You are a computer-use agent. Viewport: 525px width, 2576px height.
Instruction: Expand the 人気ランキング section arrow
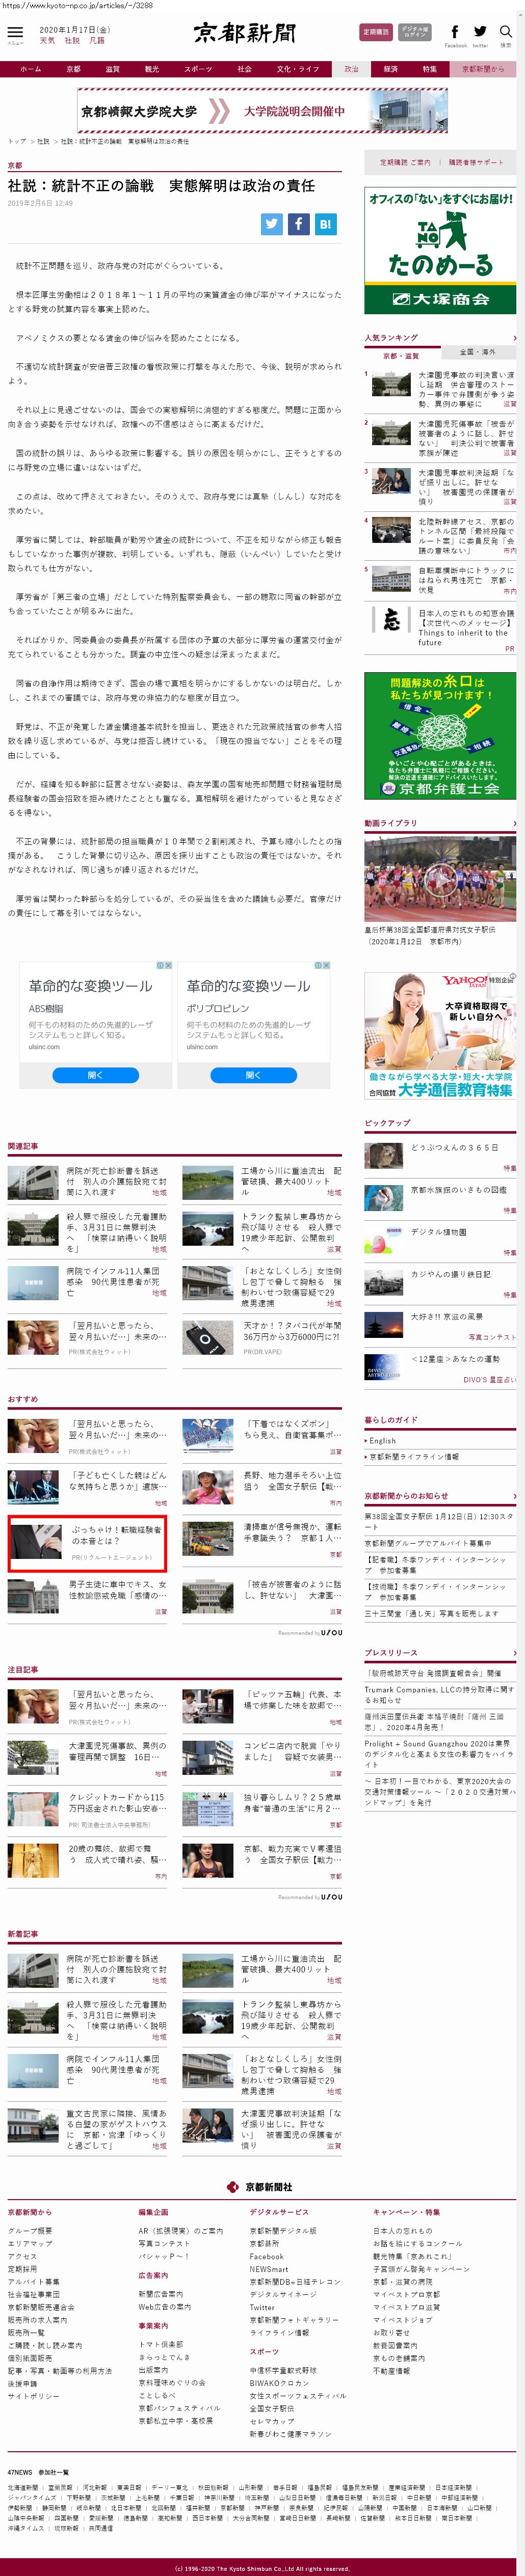514,338
